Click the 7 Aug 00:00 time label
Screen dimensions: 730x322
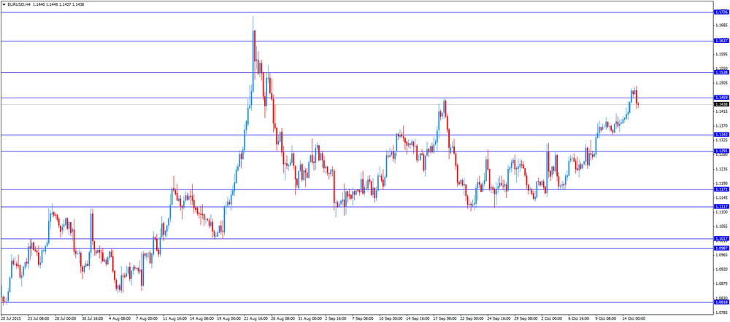coord(147,319)
